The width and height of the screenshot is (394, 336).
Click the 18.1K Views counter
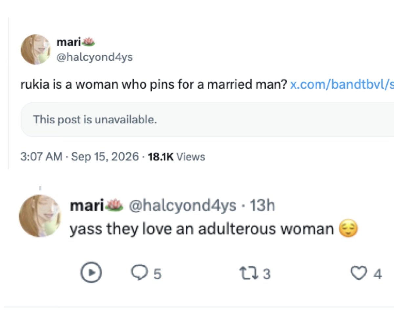(x=176, y=157)
